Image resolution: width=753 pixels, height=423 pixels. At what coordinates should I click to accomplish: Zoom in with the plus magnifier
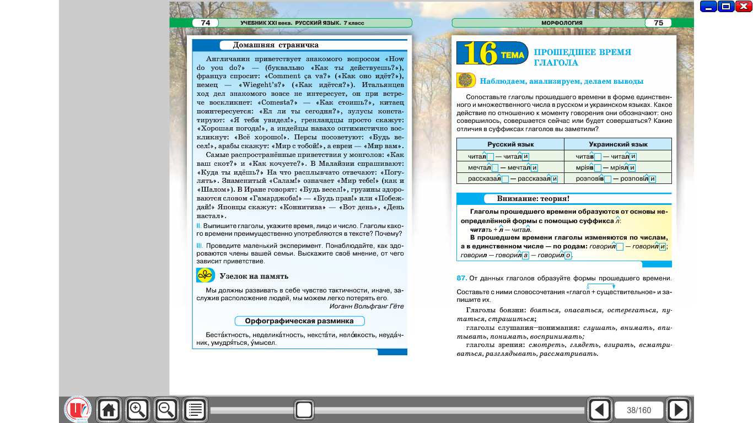coord(137,409)
